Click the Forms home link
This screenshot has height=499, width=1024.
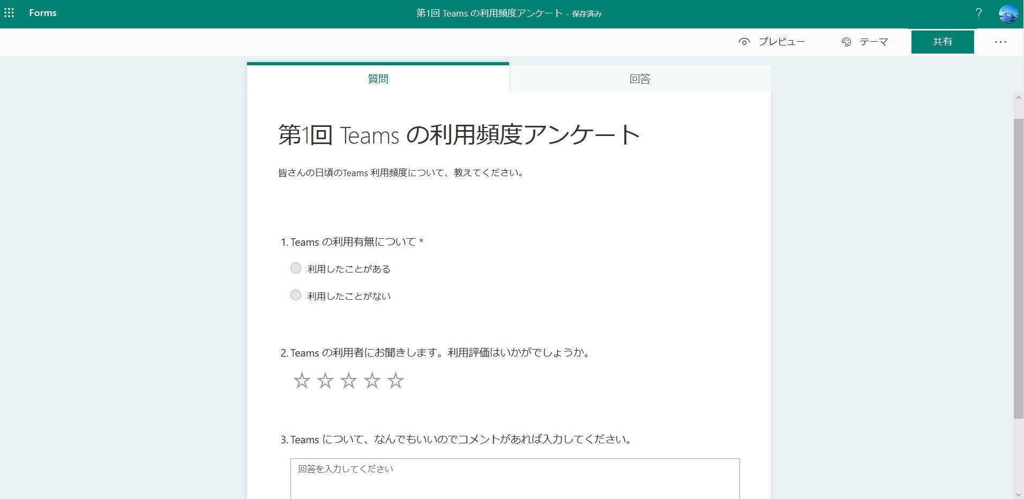coord(43,13)
